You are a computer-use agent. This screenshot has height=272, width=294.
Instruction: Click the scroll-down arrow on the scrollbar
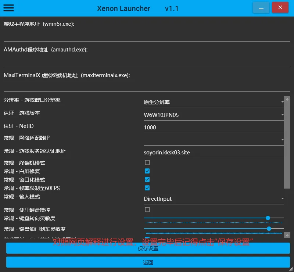pyautogui.click(x=287, y=235)
